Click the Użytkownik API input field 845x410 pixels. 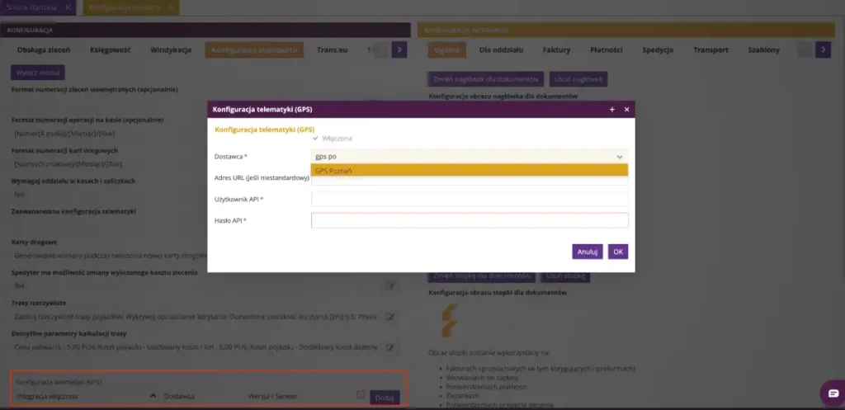469,199
